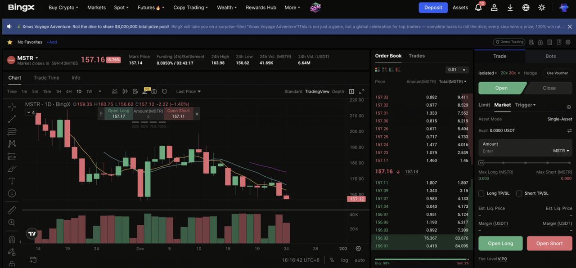The width and height of the screenshot is (576, 268).
Task: Click the theme toggle sun icon
Action: [542, 8]
